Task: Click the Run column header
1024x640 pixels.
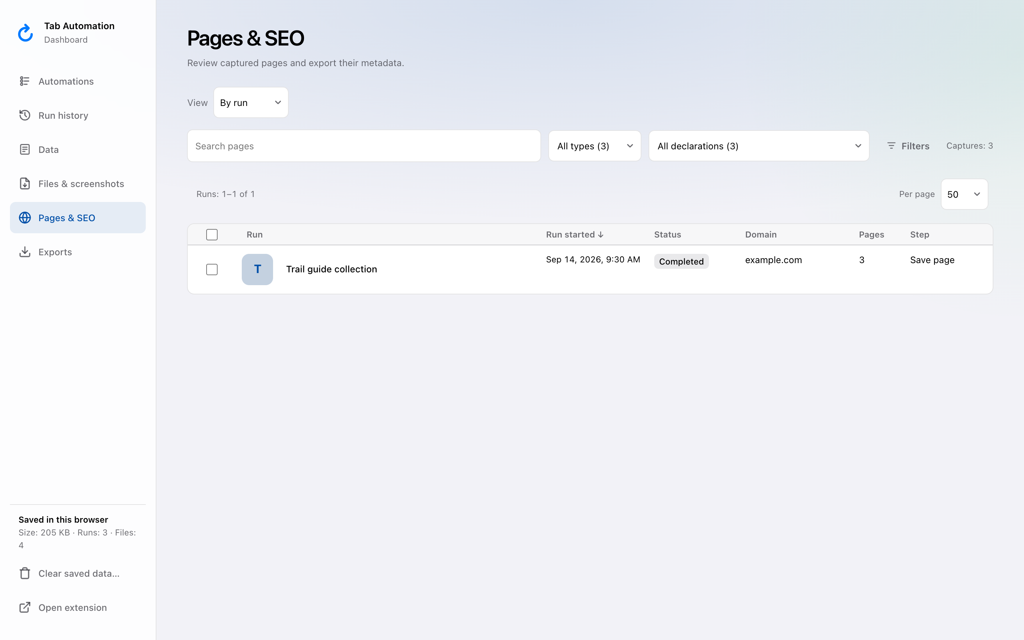Action: (254, 235)
